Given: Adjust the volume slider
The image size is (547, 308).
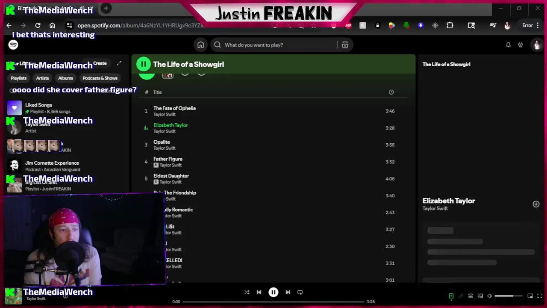Looking at the screenshot, I should coord(509,296).
